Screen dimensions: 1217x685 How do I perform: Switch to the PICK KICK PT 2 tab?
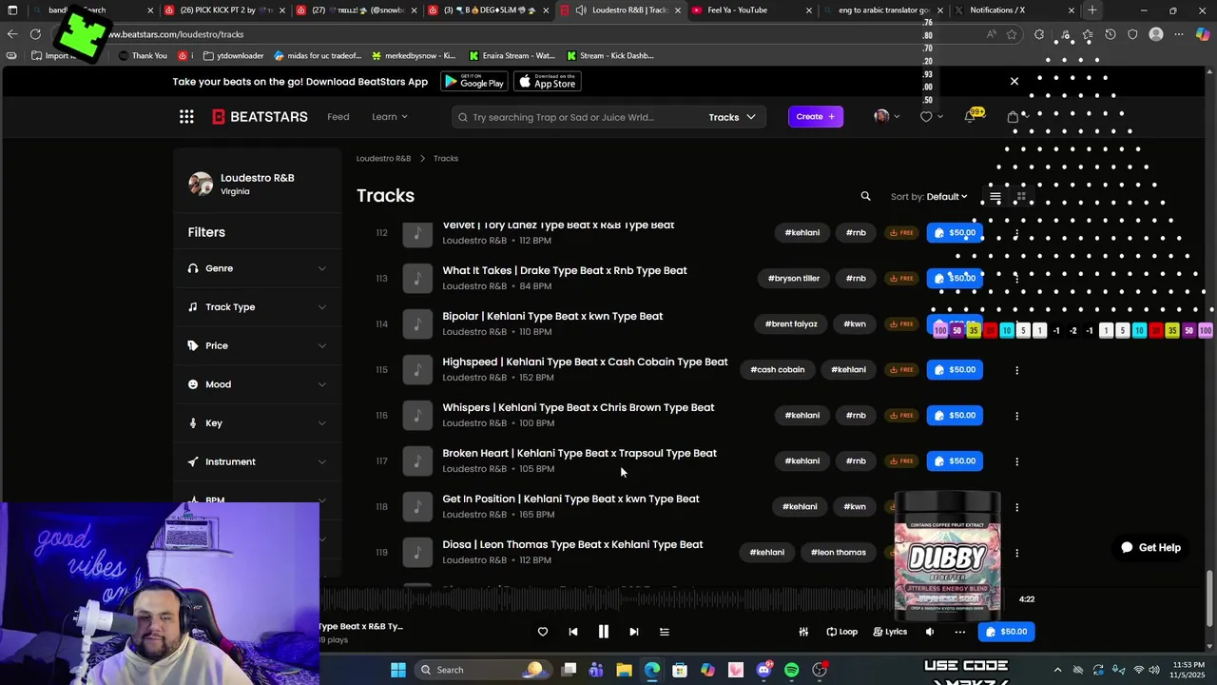[x=223, y=10]
